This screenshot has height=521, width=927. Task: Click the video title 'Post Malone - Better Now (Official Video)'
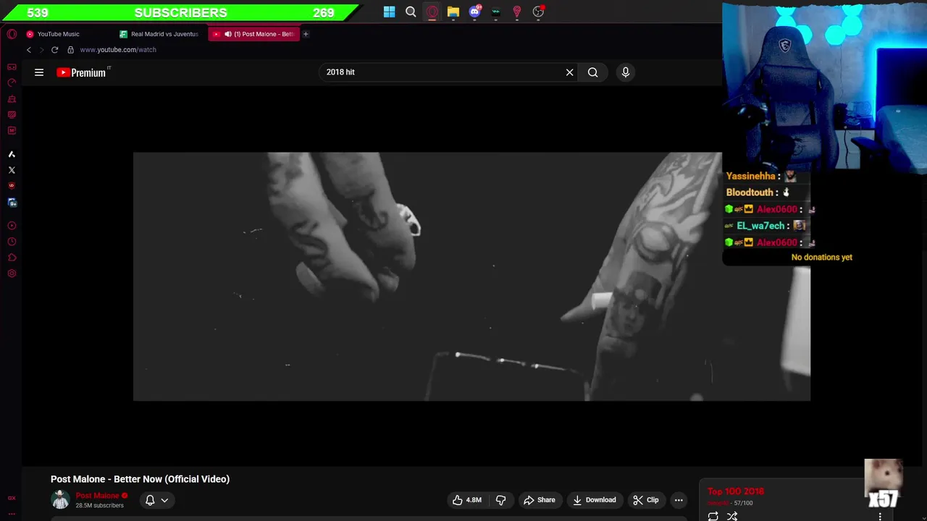(x=140, y=479)
